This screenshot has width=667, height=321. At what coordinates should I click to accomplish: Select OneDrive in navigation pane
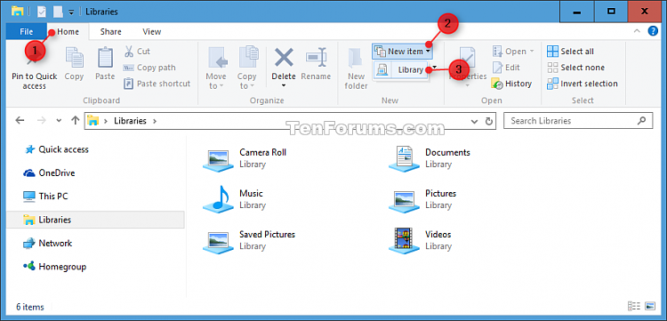tap(49, 173)
